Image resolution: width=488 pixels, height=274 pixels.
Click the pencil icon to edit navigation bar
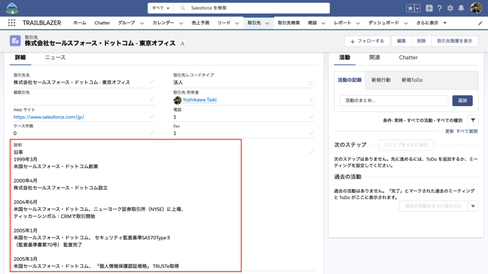(480, 23)
